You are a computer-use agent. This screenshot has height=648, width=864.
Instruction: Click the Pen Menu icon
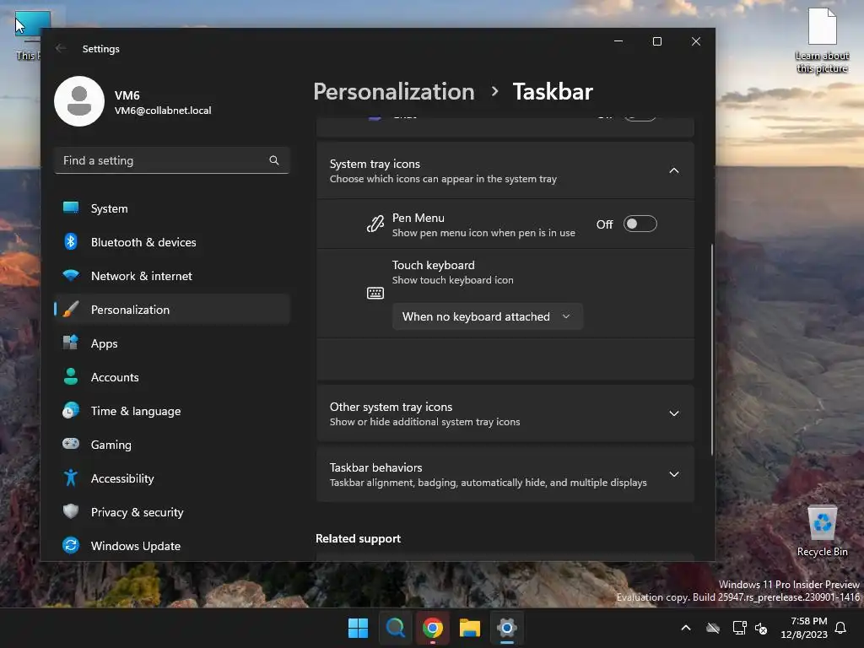[375, 224]
